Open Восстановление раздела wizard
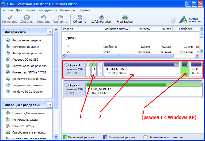The image size is (205, 141). coord(26,66)
